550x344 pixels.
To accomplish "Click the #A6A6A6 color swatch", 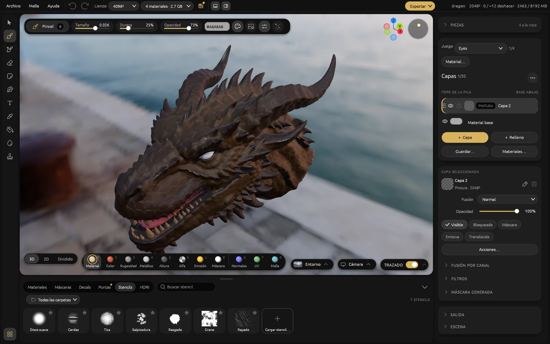I will coord(217,26).
